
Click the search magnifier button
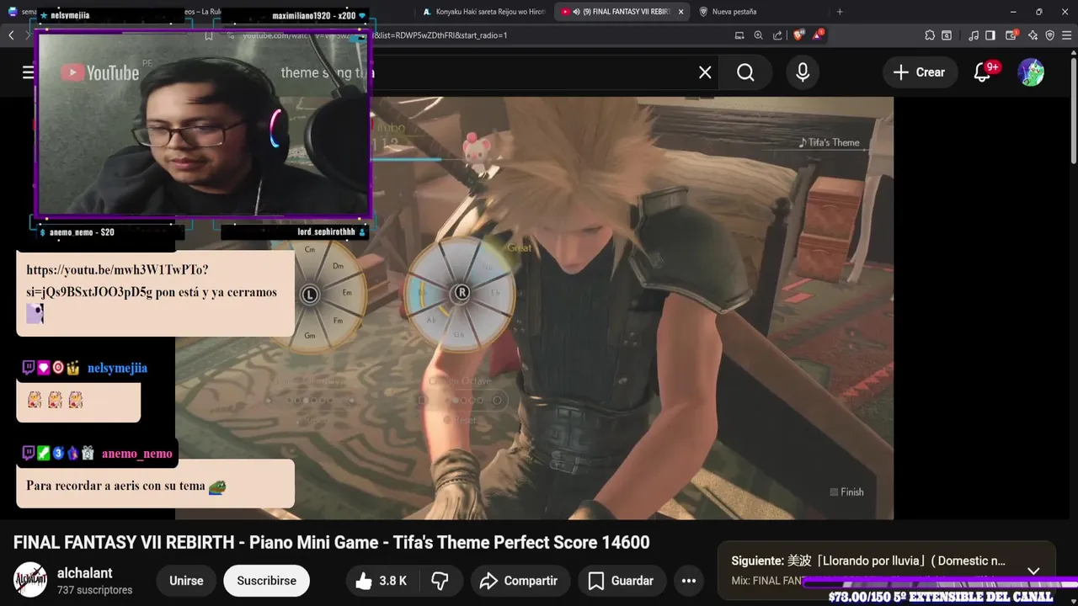tap(745, 72)
